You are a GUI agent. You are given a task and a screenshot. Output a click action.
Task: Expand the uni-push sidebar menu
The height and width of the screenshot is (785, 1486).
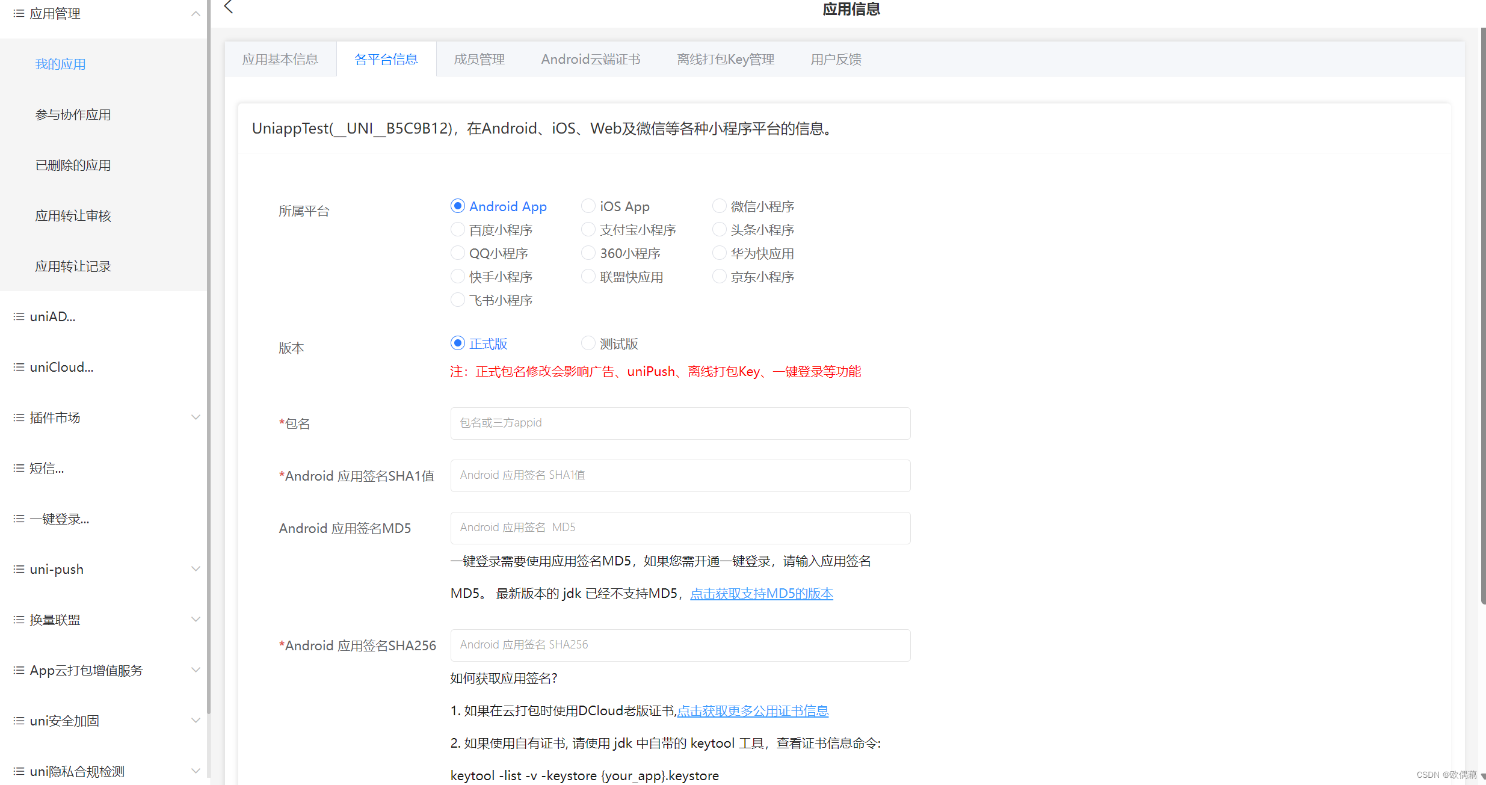coord(196,569)
